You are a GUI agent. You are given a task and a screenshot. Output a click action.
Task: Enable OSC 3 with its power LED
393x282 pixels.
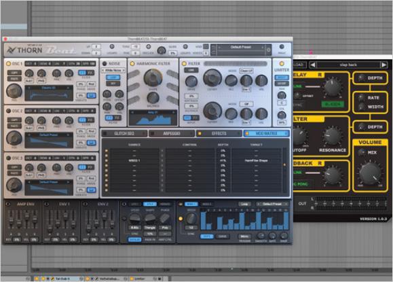click(8, 158)
